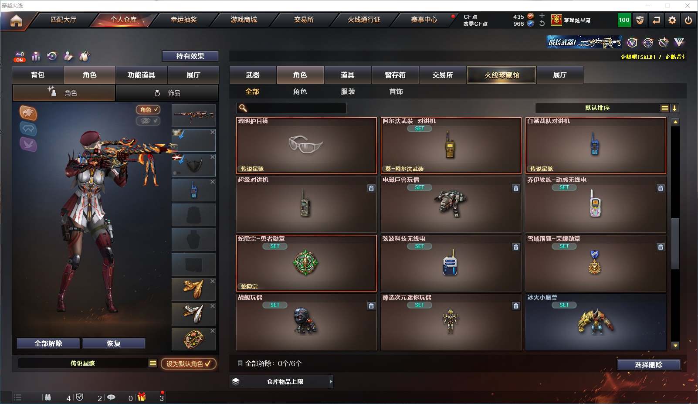Click the home icon in top bar
Image resolution: width=698 pixels, height=404 pixels.
(x=16, y=20)
